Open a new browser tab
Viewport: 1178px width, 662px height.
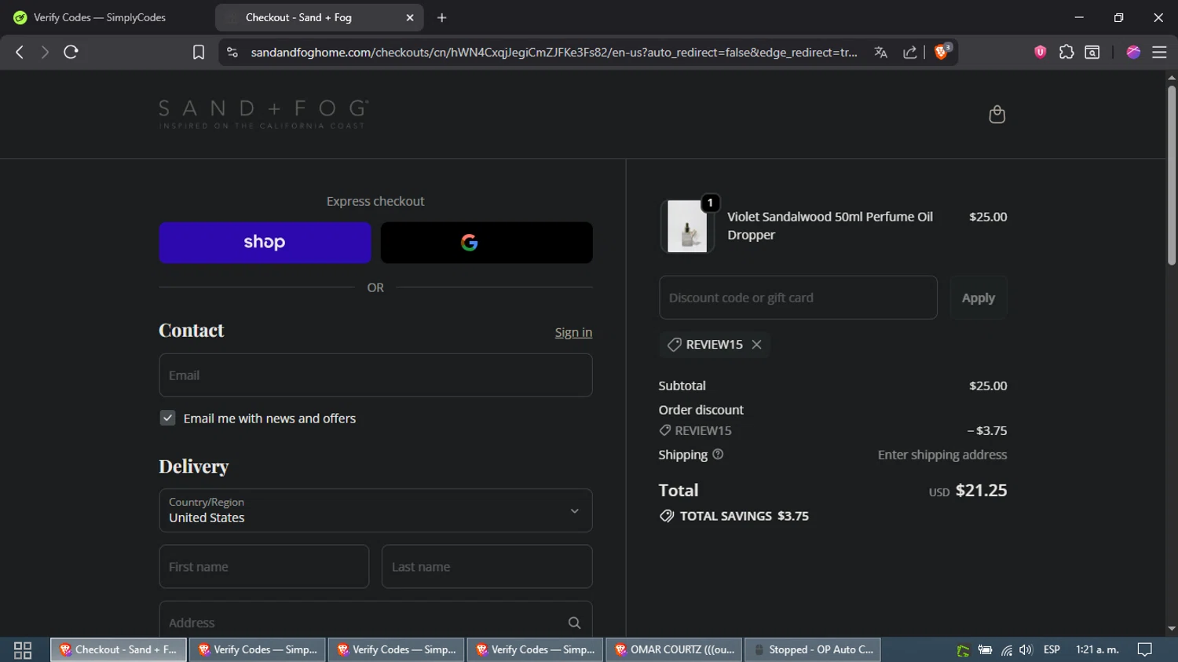tap(442, 17)
